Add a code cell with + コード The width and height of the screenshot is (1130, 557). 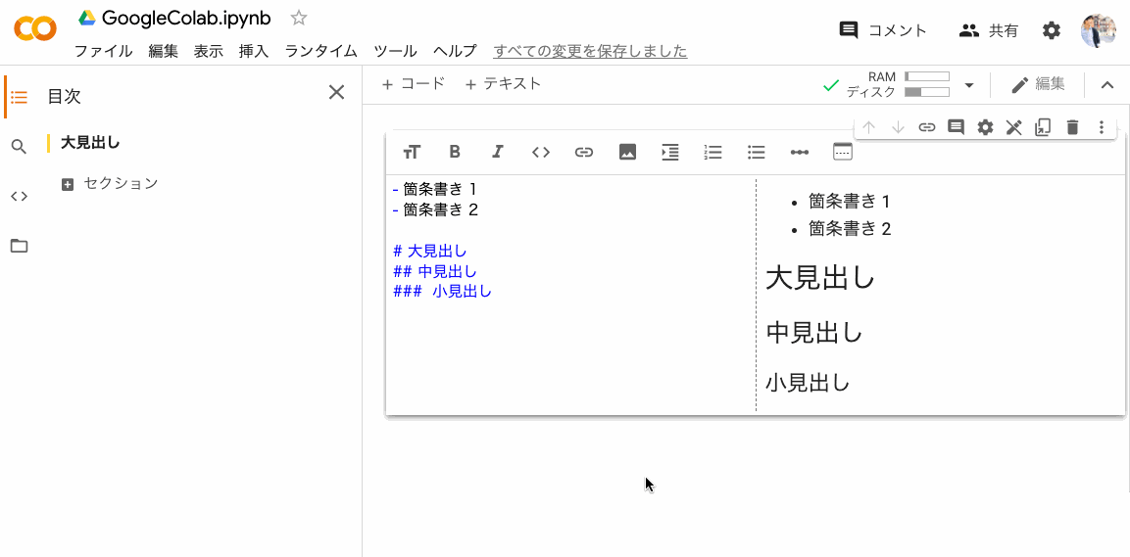pyautogui.click(x=413, y=84)
